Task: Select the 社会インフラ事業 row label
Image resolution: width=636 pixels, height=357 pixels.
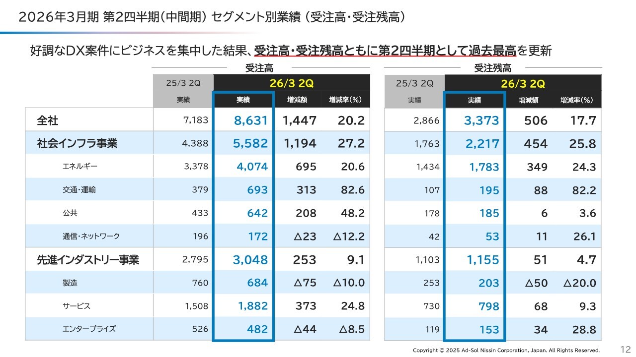Action: pyautogui.click(x=77, y=144)
